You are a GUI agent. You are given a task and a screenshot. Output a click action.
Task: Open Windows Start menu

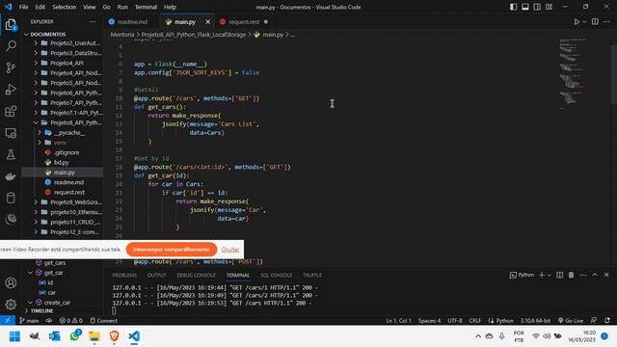(14, 336)
